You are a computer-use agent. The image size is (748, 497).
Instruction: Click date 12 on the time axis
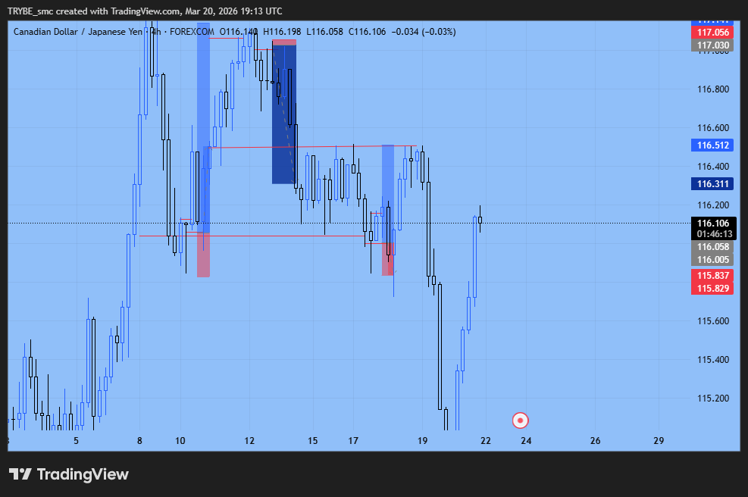249,441
